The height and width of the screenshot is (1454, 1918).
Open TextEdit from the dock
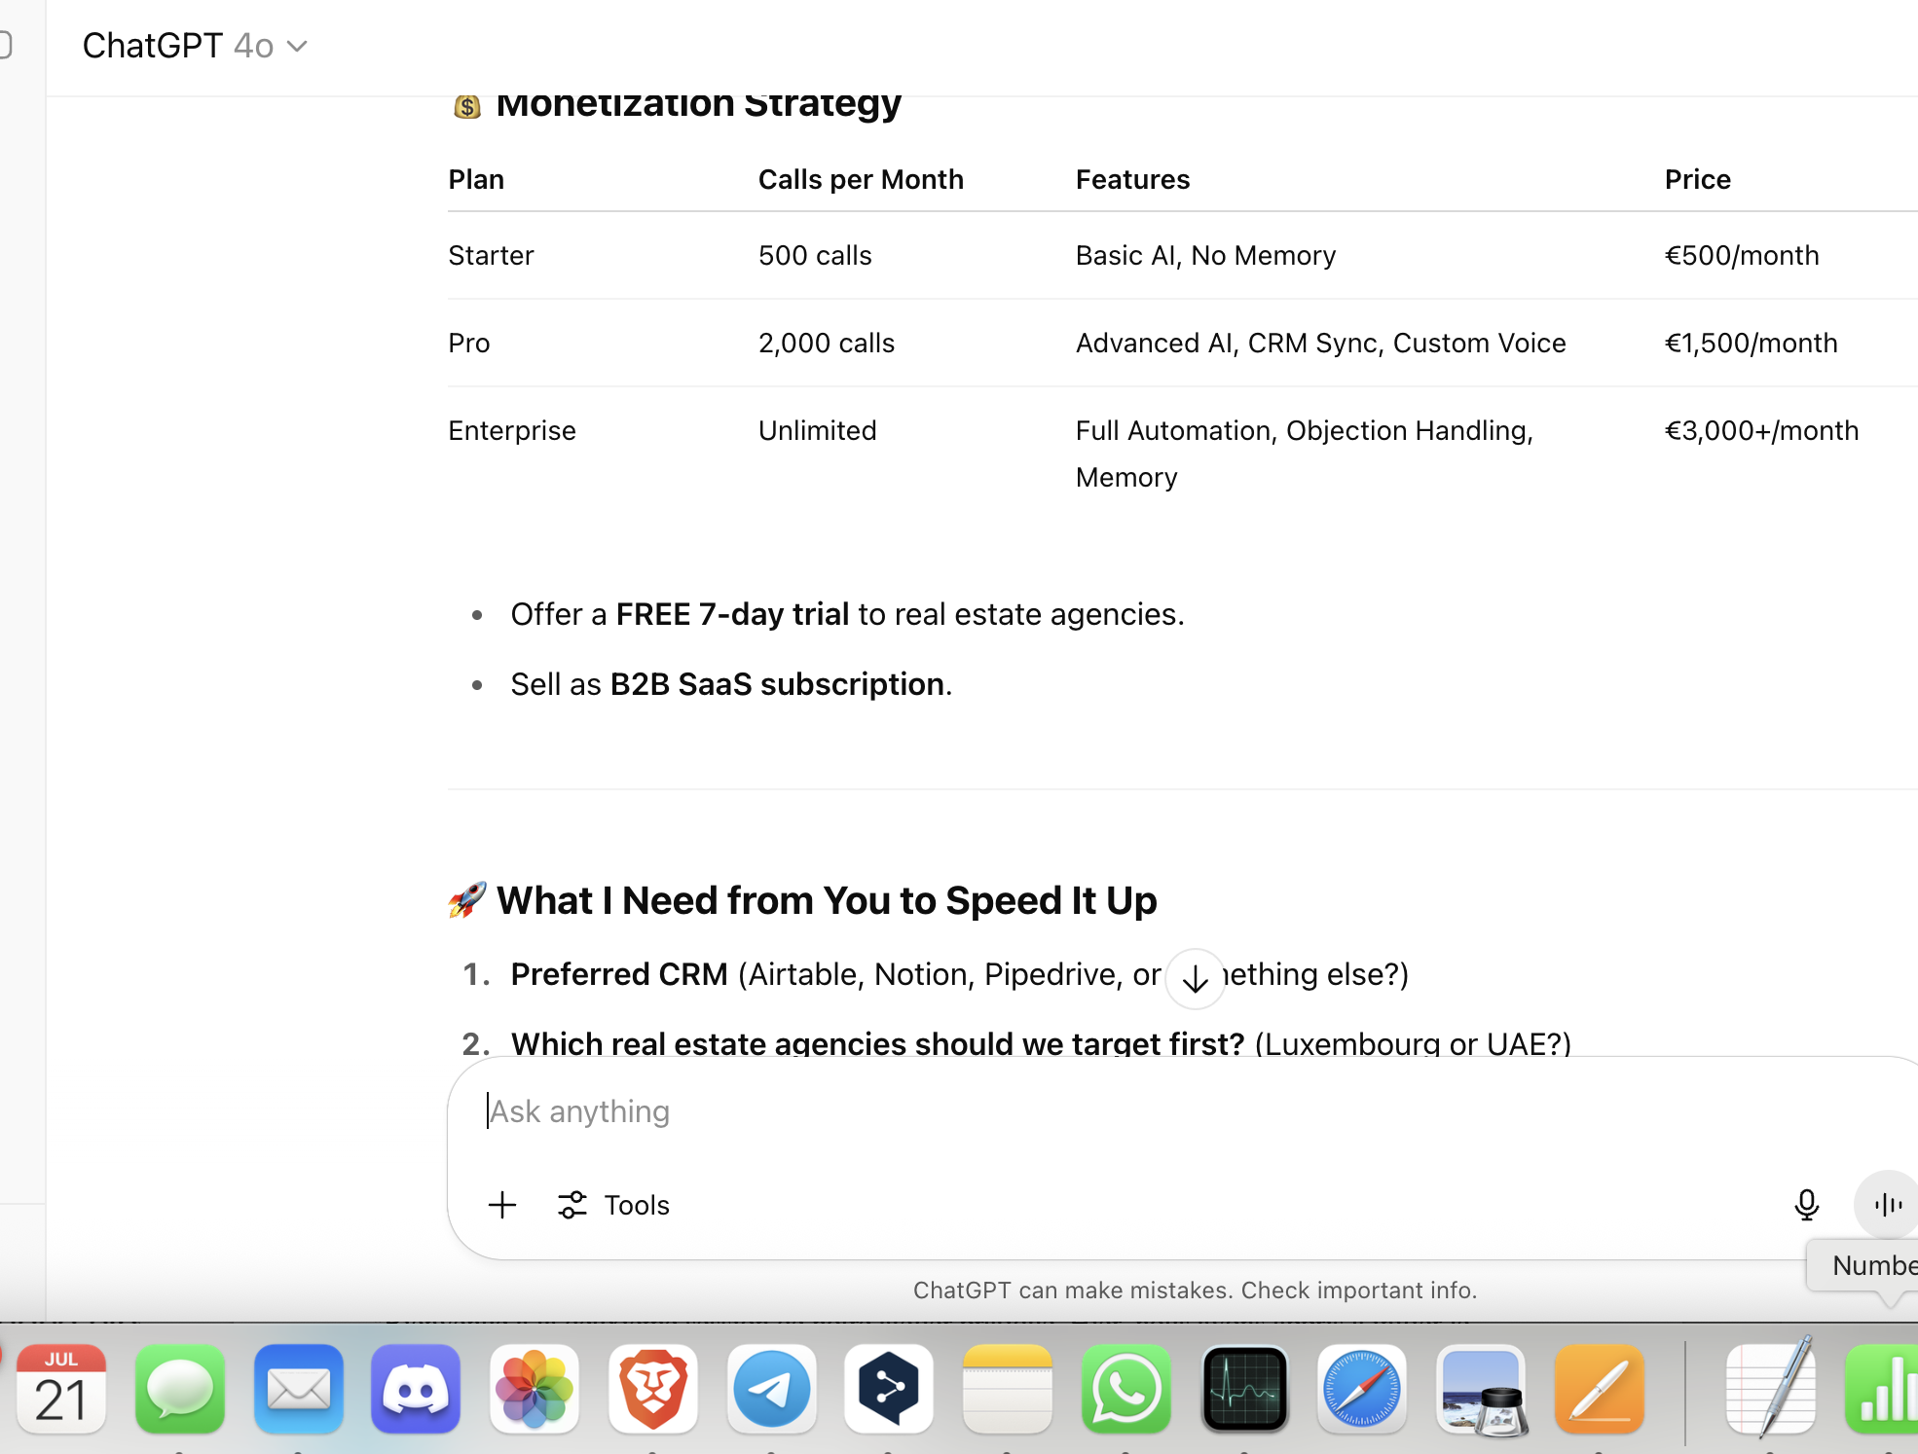tap(1771, 1389)
